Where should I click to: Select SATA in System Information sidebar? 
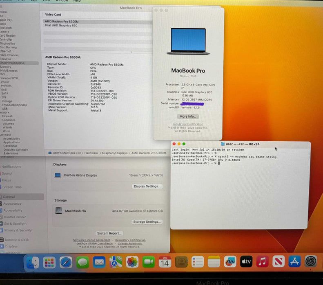pyautogui.click(x=5, y=93)
